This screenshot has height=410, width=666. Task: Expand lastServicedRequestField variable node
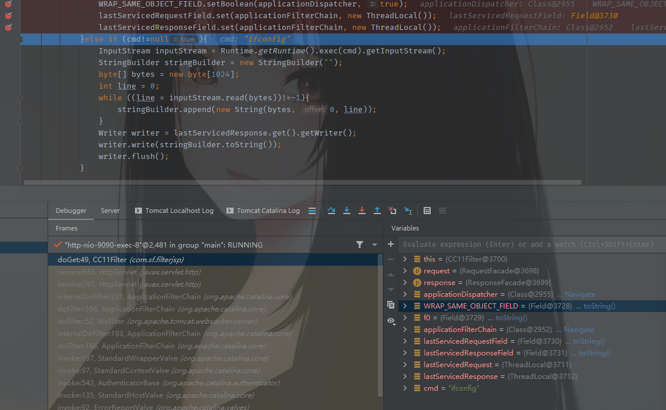(405, 341)
